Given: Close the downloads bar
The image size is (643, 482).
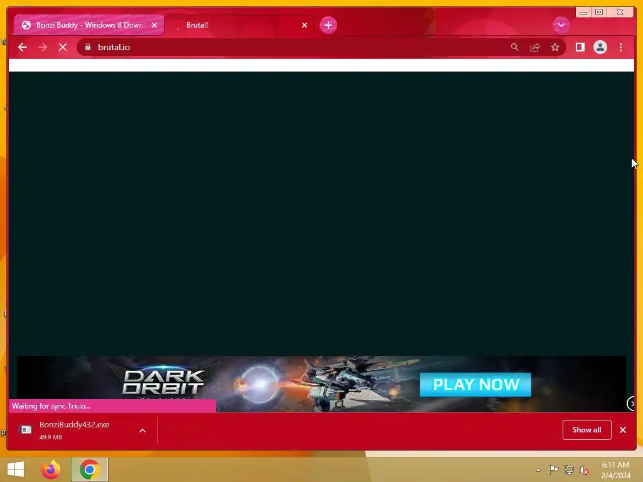Looking at the screenshot, I should pyautogui.click(x=623, y=430).
